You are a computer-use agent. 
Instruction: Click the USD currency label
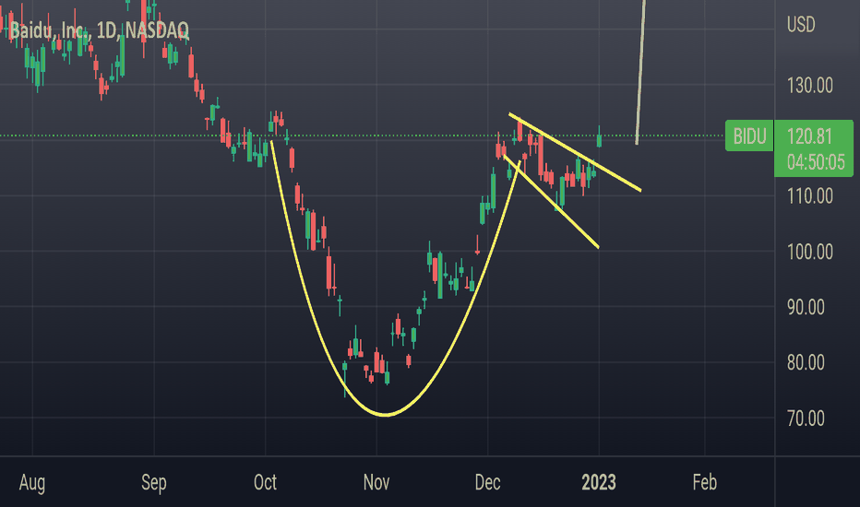click(x=801, y=25)
